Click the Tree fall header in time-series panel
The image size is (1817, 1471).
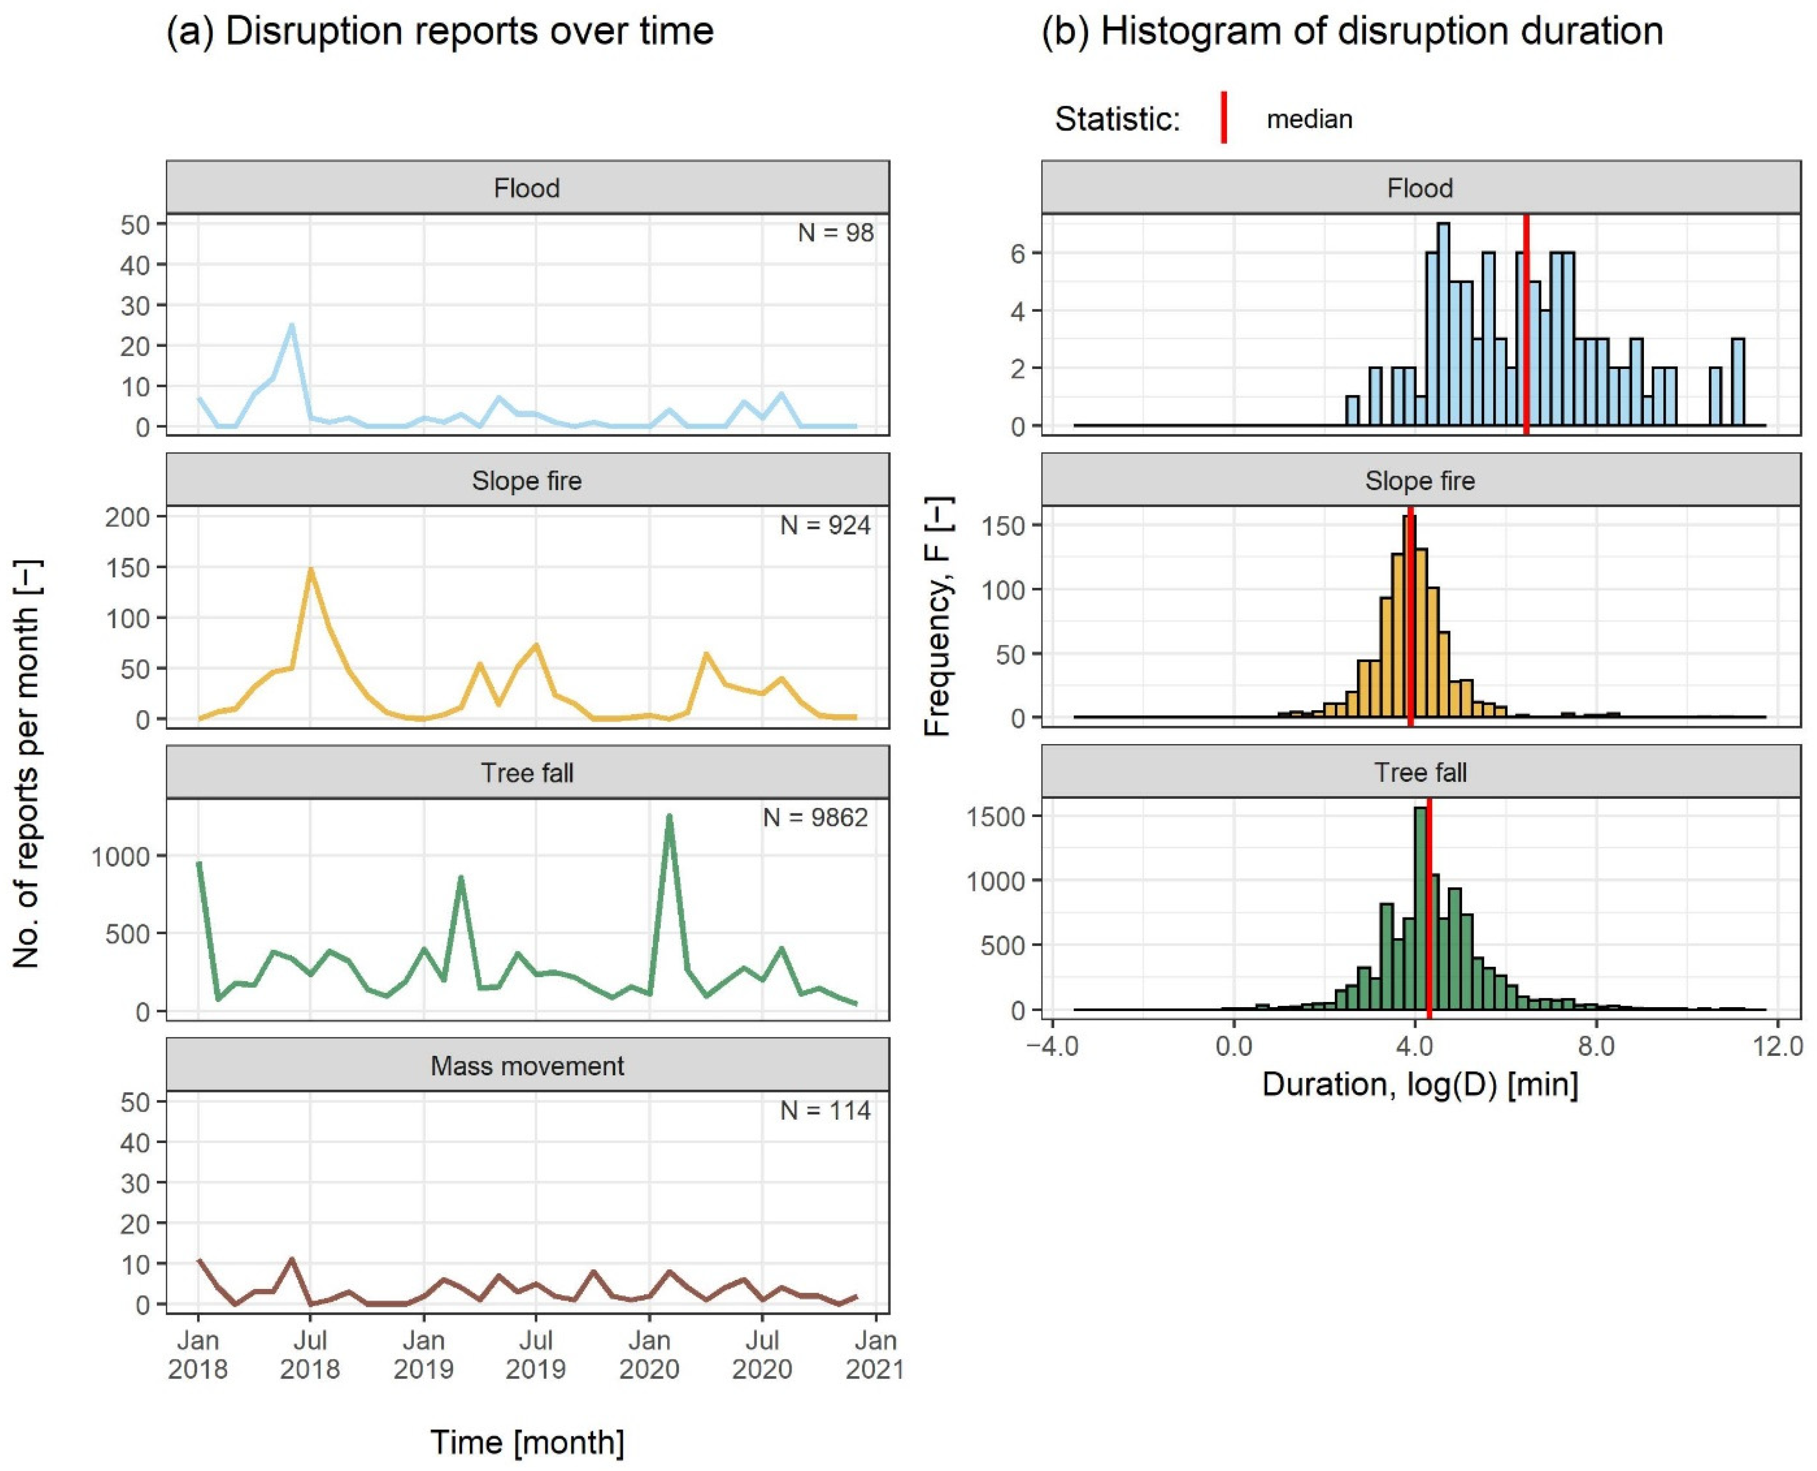[x=527, y=772]
